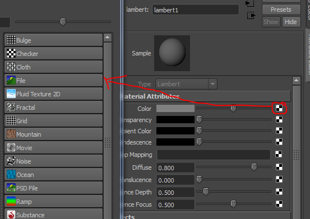Click the gray Color swatch

coord(175,109)
